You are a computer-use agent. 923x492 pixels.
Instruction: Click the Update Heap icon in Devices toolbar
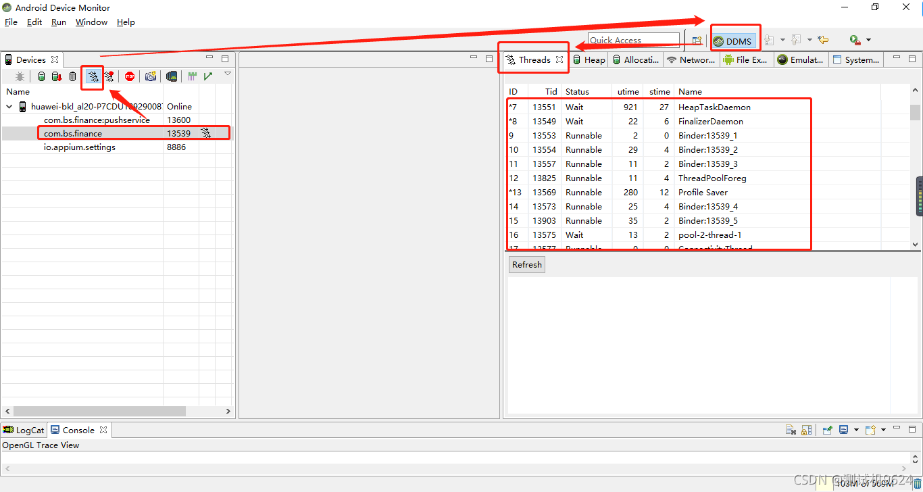tap(41, 76)
